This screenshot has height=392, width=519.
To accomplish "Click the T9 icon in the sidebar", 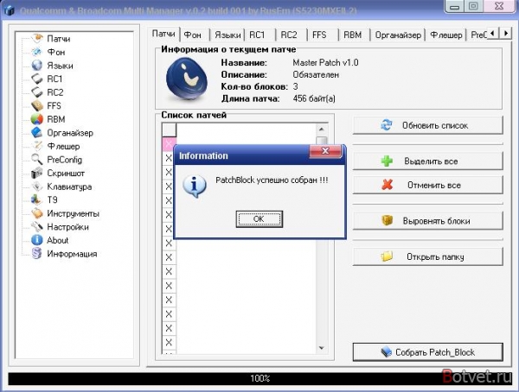I will pos(35,199).
